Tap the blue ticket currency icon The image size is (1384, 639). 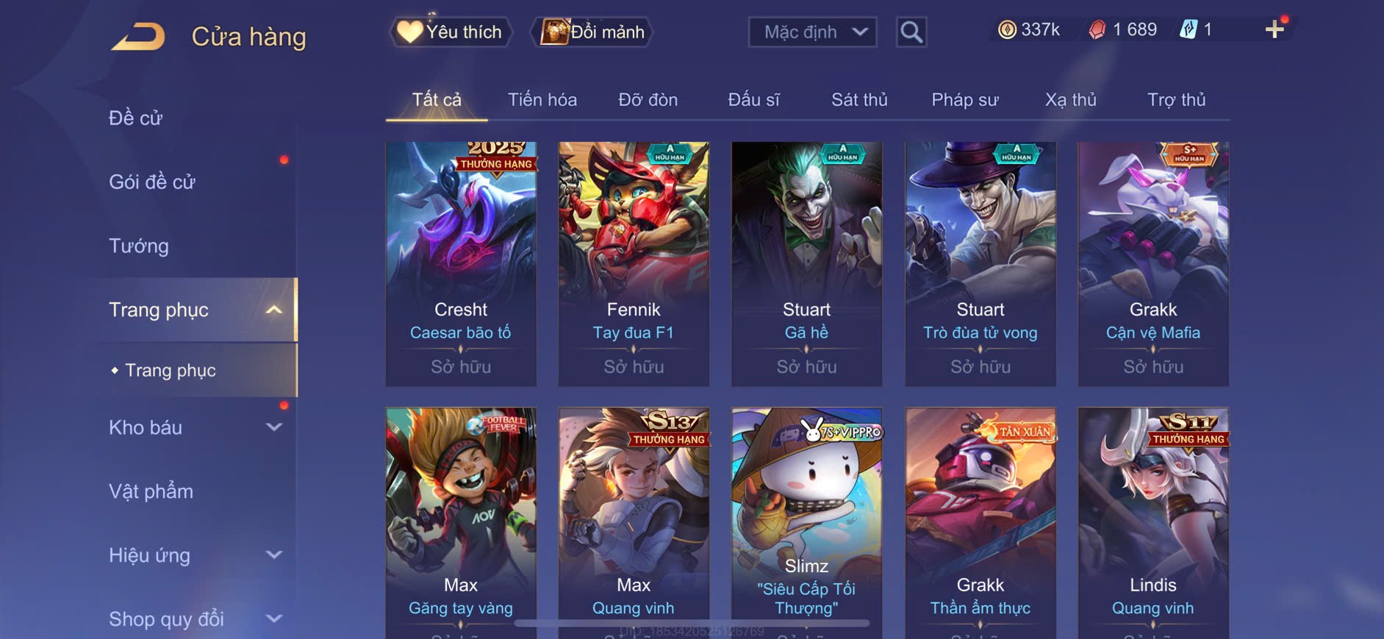coord(1188,29)
